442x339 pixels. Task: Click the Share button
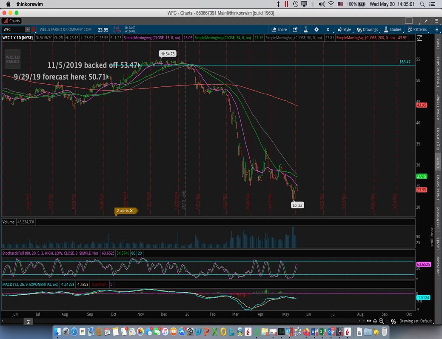click(279, 30)
